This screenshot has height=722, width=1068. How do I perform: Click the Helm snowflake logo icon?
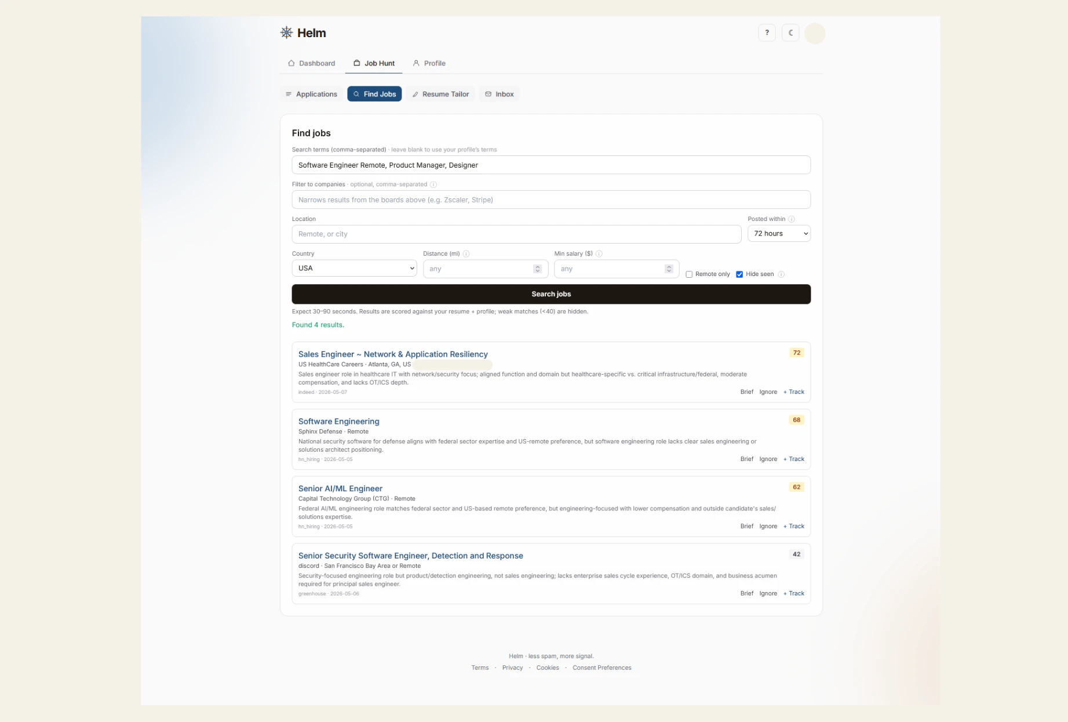(286, 32)
